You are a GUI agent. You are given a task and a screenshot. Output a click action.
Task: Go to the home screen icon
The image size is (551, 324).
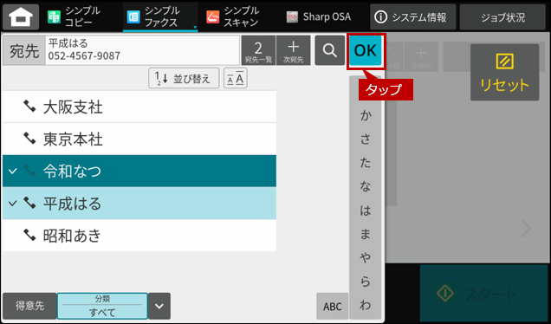click(21, 16)
